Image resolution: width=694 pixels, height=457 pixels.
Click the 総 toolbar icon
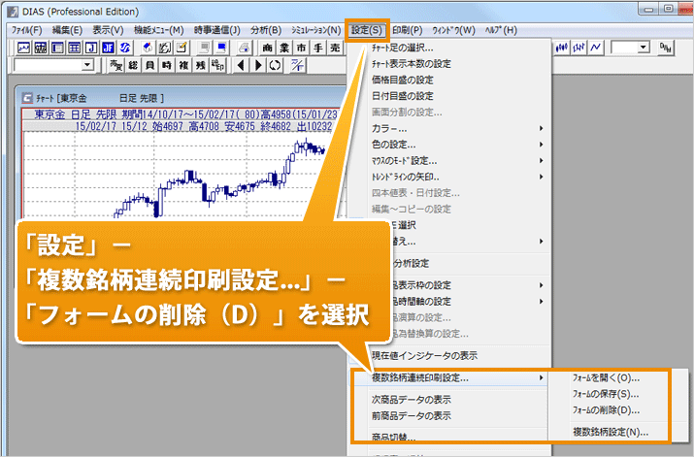click(x=134, y=65)
